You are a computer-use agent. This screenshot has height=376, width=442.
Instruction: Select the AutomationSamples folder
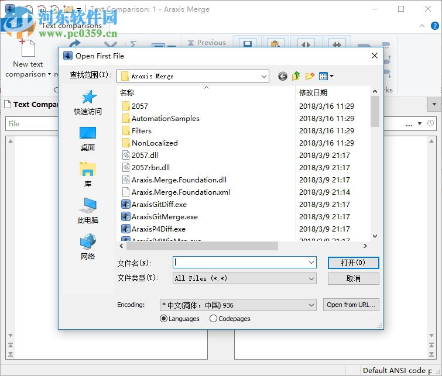tap(160, 119)
